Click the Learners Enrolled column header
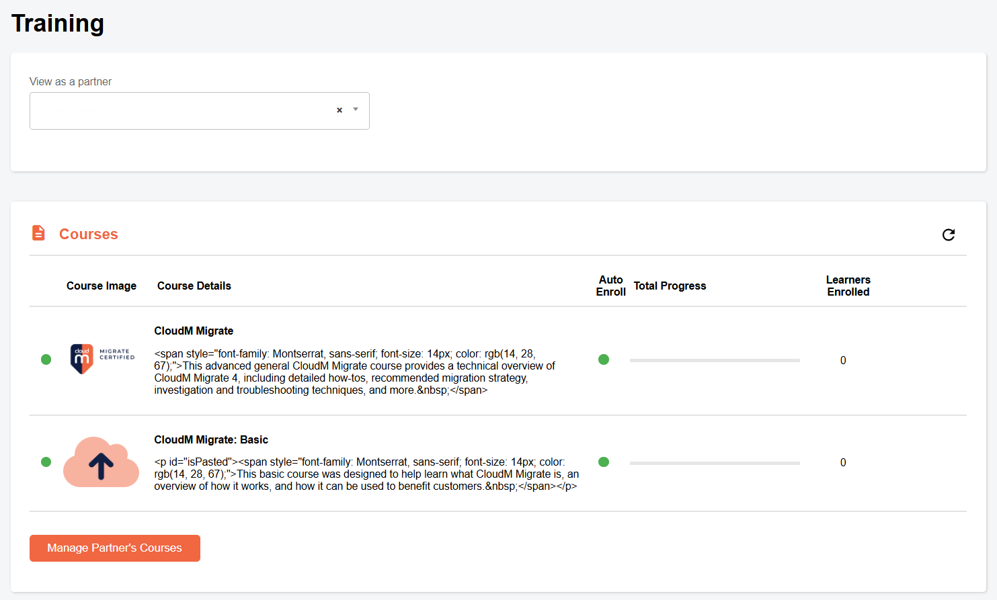Screen dimensions: 997x600 848,286
